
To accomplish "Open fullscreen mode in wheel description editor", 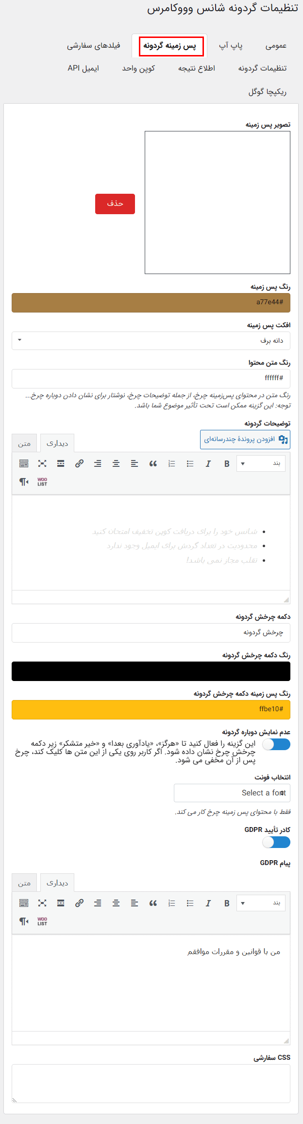I will (42, 463).
